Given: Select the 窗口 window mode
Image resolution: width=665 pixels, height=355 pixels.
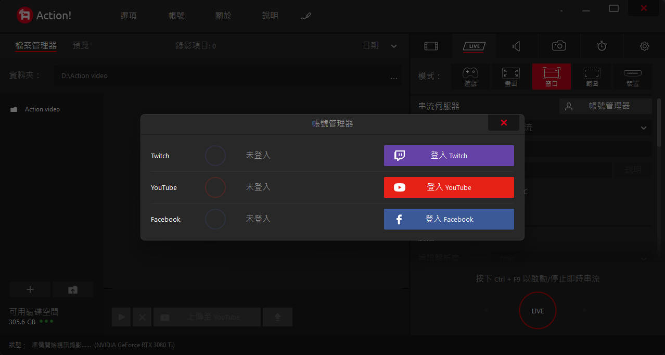Looking at the screenshot, I should pos(552,77).
